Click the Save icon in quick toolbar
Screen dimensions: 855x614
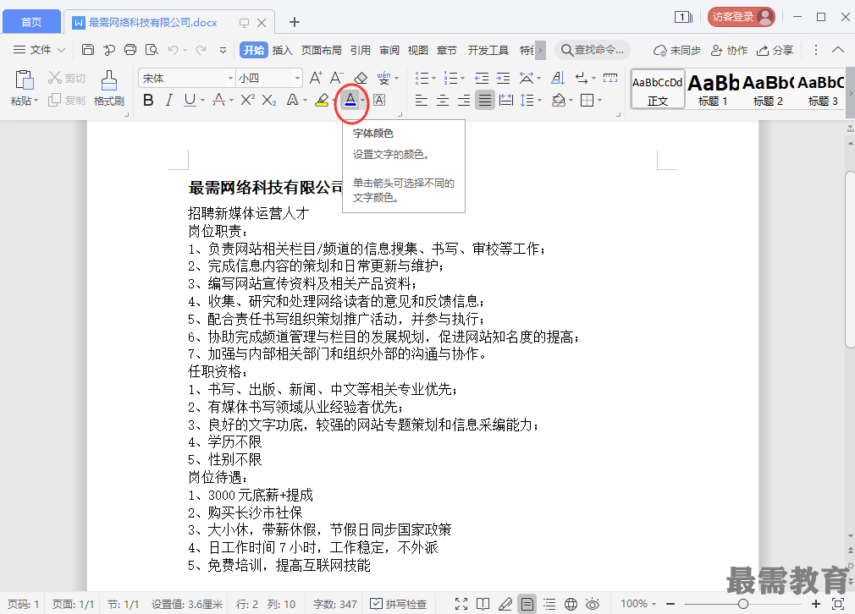[88, 50]
